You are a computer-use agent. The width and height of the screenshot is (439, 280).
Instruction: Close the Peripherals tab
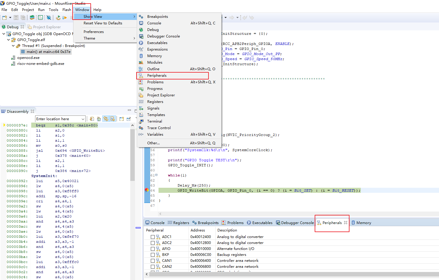coord(346,223)
